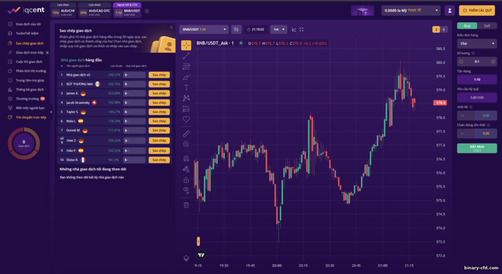Copy trader James K.

point(159,93)
